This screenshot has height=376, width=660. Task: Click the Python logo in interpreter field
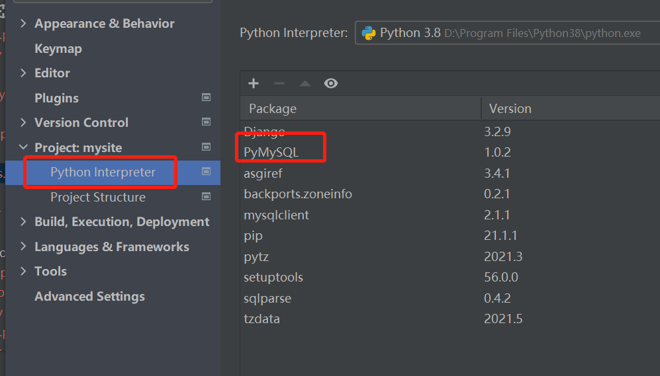tap(369, 33)
